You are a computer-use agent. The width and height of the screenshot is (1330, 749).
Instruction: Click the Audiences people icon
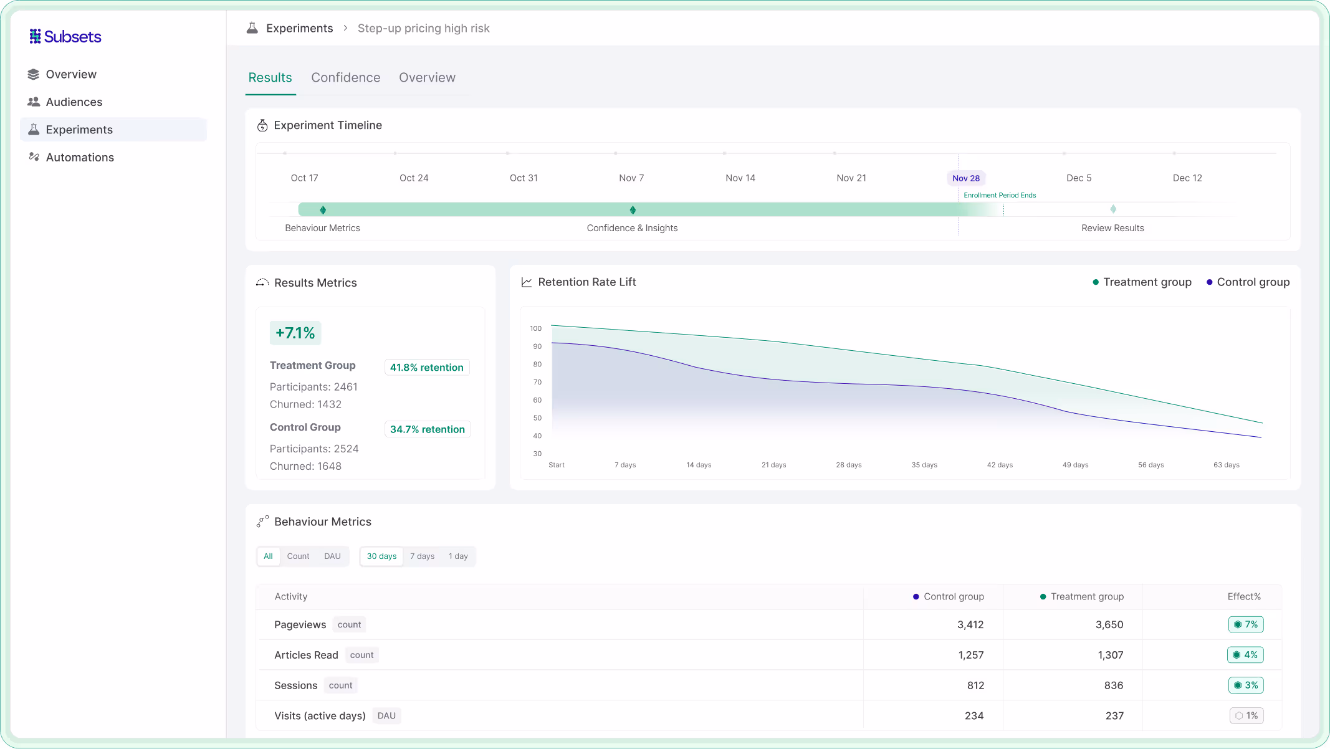pos(34,102)
